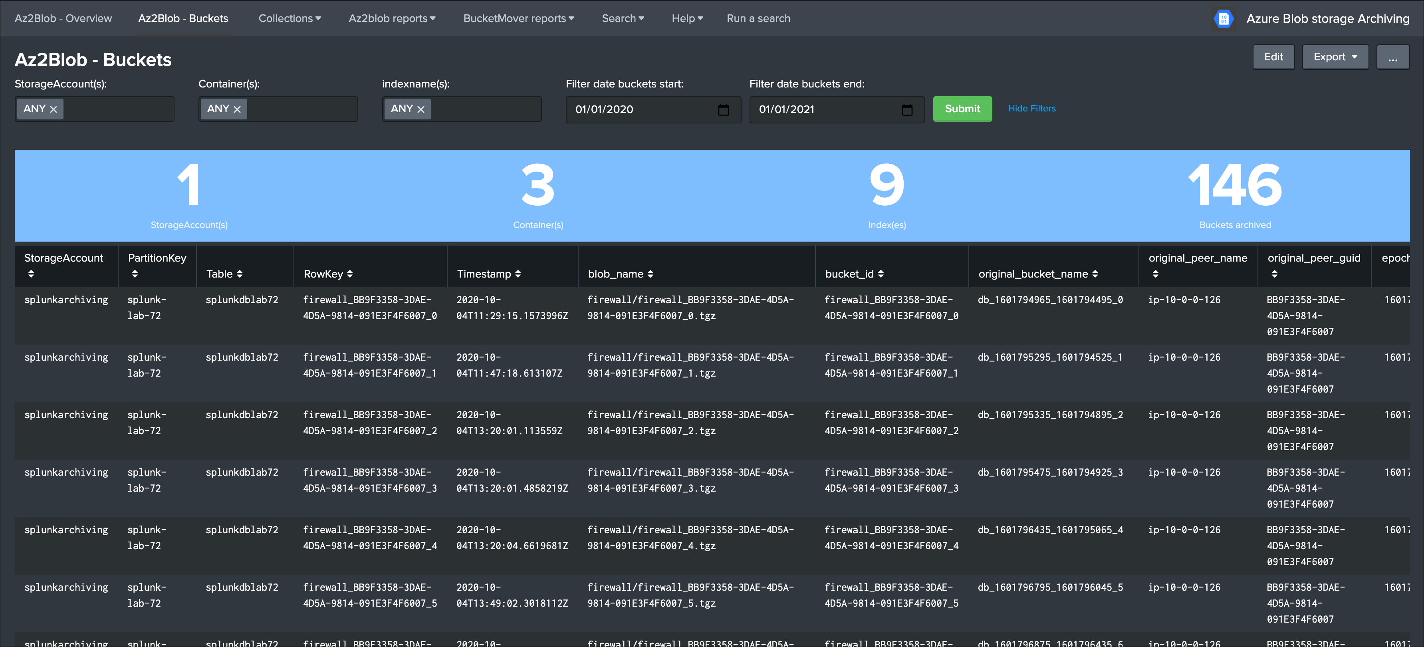Select Run a search from navigation
Screen dimensions: 1424x647
pyautogui.click(x=758, y=18)
